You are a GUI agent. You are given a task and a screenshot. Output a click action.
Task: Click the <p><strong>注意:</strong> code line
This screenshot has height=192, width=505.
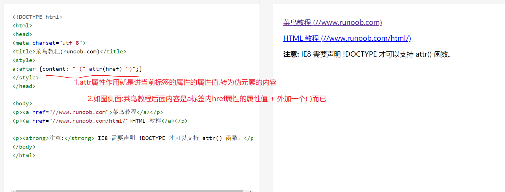(x=133, y=138)
